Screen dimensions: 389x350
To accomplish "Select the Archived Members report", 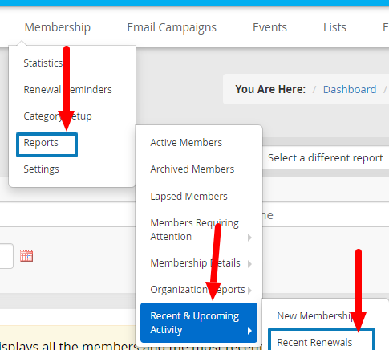I will (x=192, y=169).
